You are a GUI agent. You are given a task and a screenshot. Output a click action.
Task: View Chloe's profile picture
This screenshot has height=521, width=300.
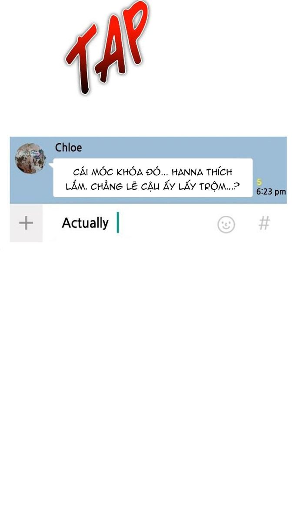(x=30, y=158)
